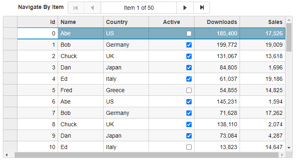Select Country cell 'US' in row 0
The image size is (296, 162).
click(126, 33)
